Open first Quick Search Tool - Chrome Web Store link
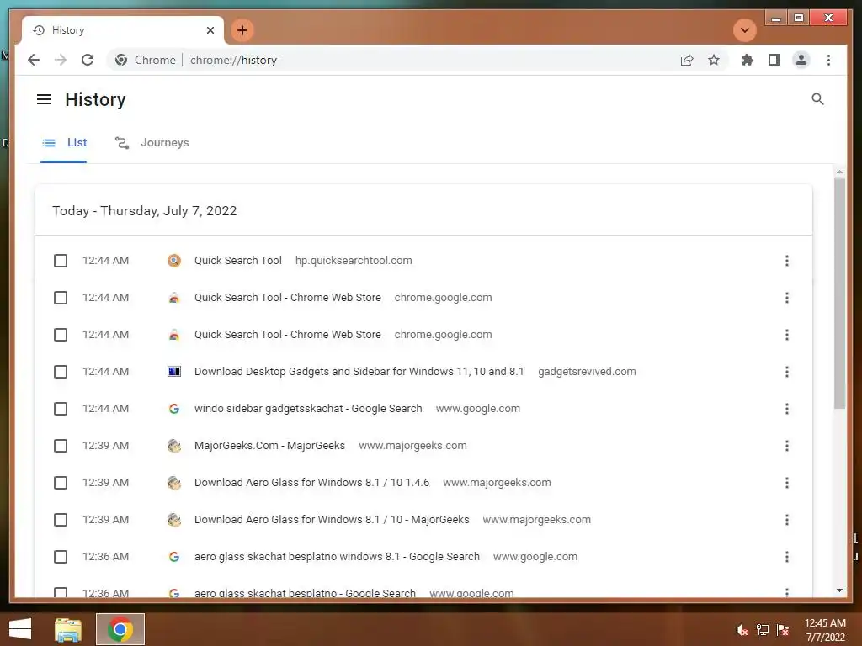Image resolution: width=862 pixels, height=646 pixels. coord(288,298)
